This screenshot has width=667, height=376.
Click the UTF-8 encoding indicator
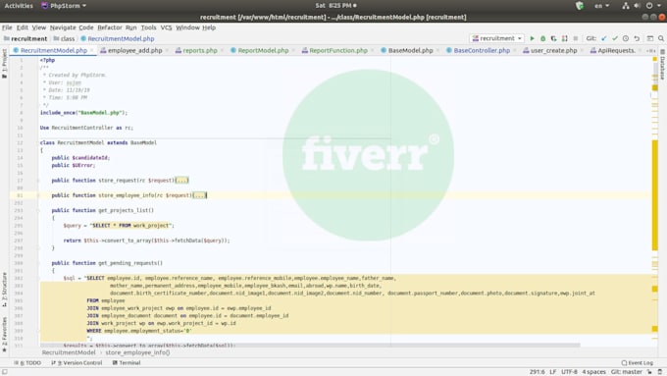(569, 372)
